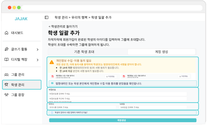Click the 글쓰기 활동 pen icon
This screenshot has width=207, height=125.
click(x=6, y=49)
